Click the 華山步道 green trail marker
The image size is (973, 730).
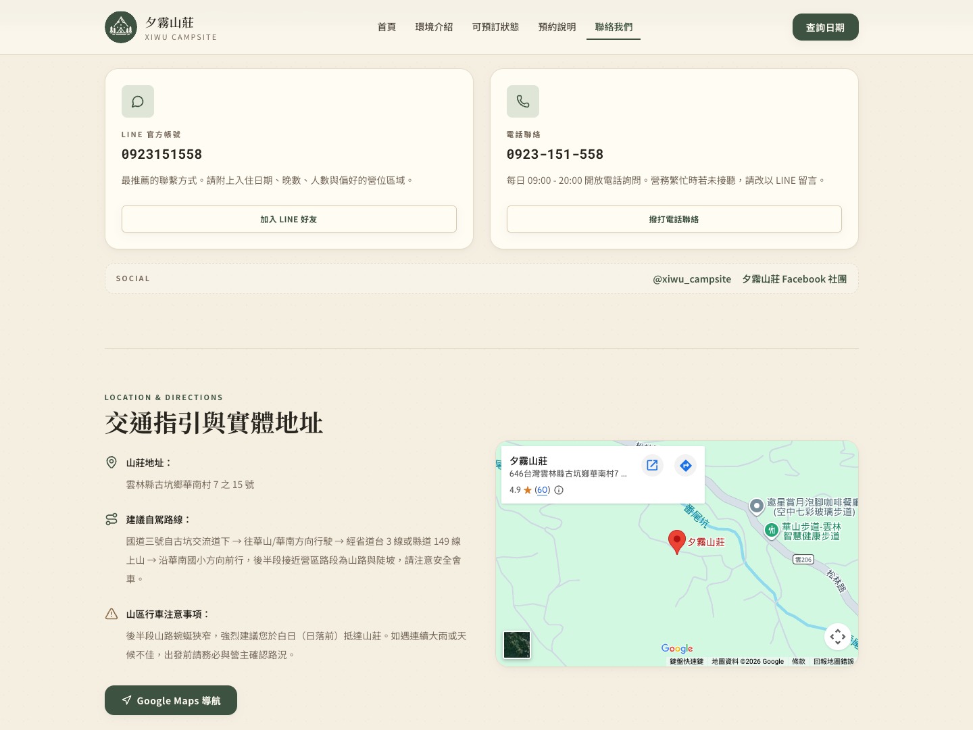(772, 530)
